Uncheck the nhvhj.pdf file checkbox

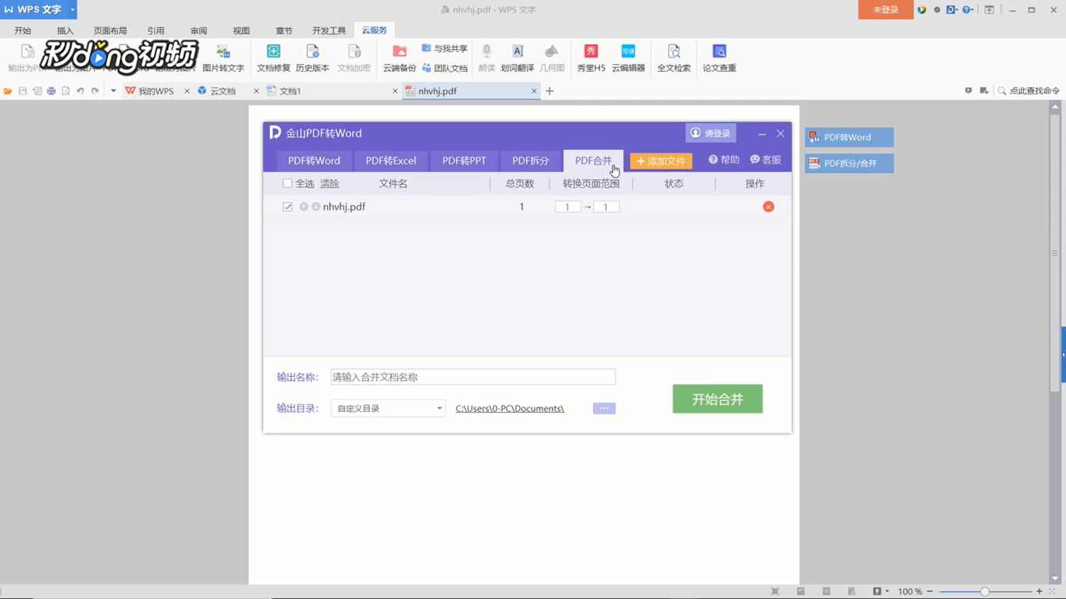tap(287, 207)
